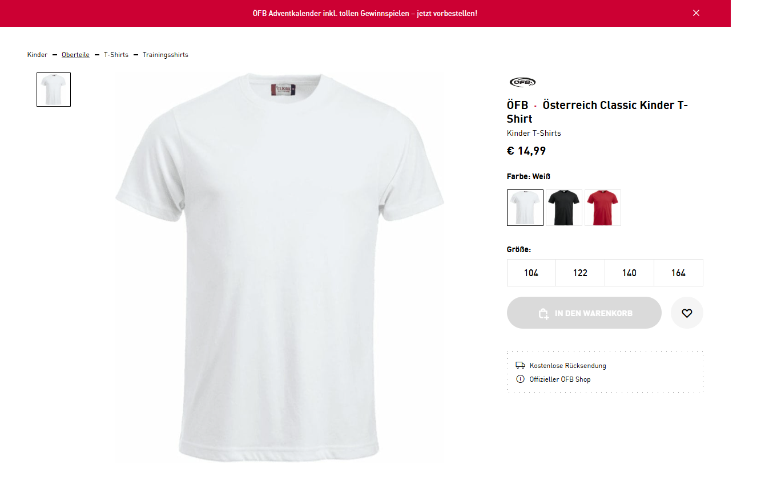773x481 pixels.
Task: Select the small product thumbnail image
Action: point(54,90)
